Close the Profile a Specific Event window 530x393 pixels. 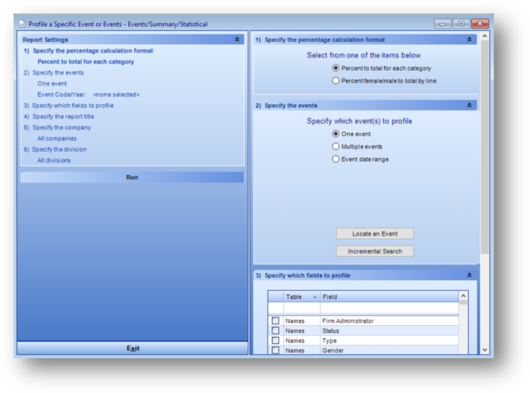point(480,23)
